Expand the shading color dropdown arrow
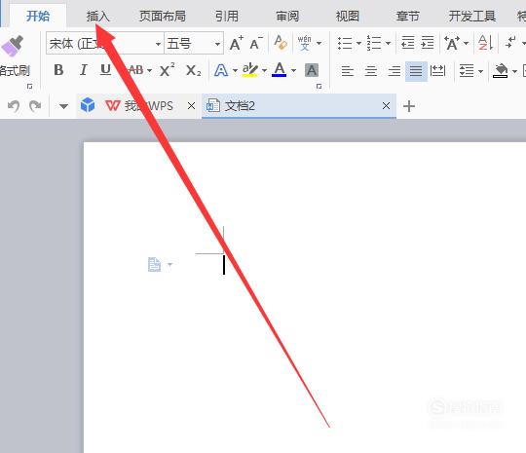526x453 pixels. [x=514, y=71]
